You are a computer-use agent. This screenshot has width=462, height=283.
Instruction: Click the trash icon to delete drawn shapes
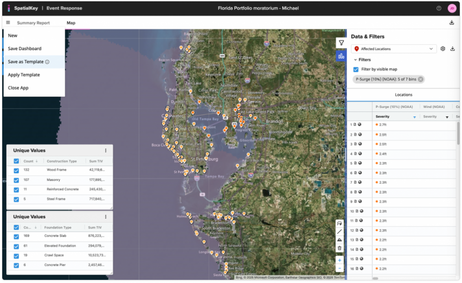click(x=339, y=248)
